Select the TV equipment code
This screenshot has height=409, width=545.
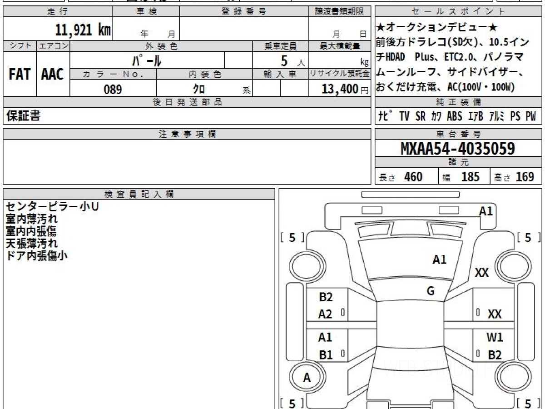click(x=404, y=116)
